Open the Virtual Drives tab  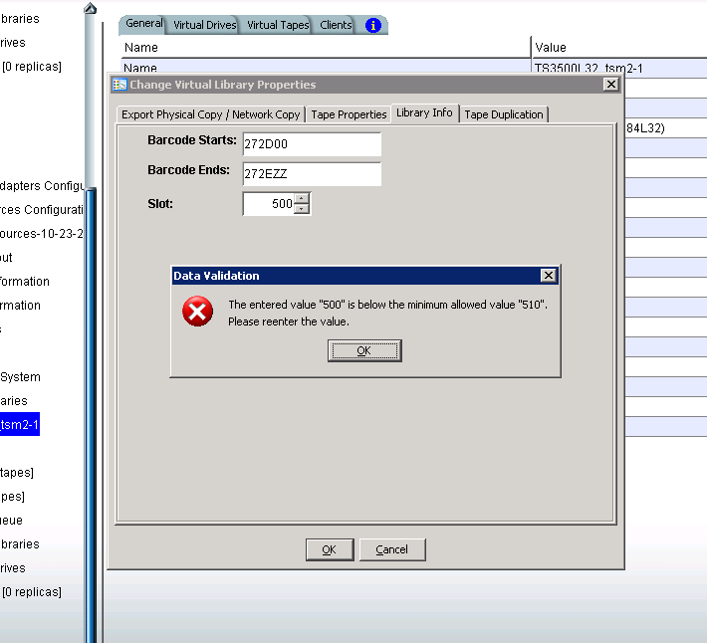(204, 25)
